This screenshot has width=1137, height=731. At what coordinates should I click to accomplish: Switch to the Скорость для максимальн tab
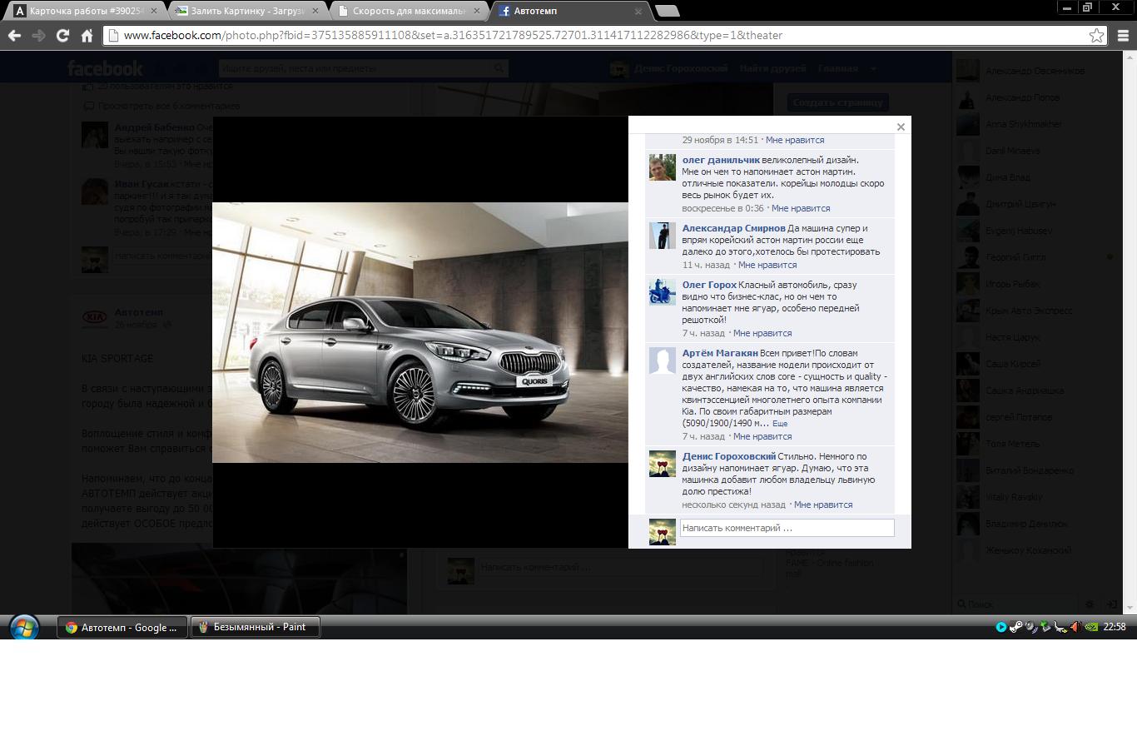[x=410, y=11]
